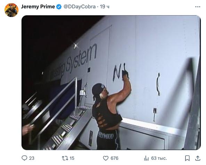Screen dimensions: 206x165
Task: Like the tweet with the heart icon
Action: click(x=106, y=158)
